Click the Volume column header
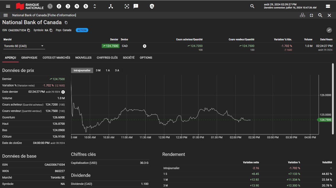Image resolution: width=336 pixels, height=188 pixels. 308,39
